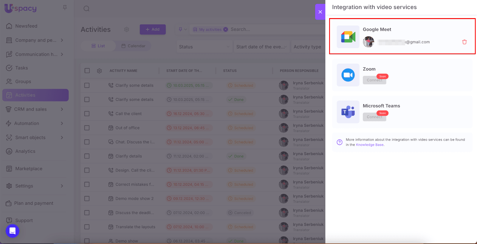477x244 pixels.
Task: Select all activities with header checkbox
Action: 87,71
